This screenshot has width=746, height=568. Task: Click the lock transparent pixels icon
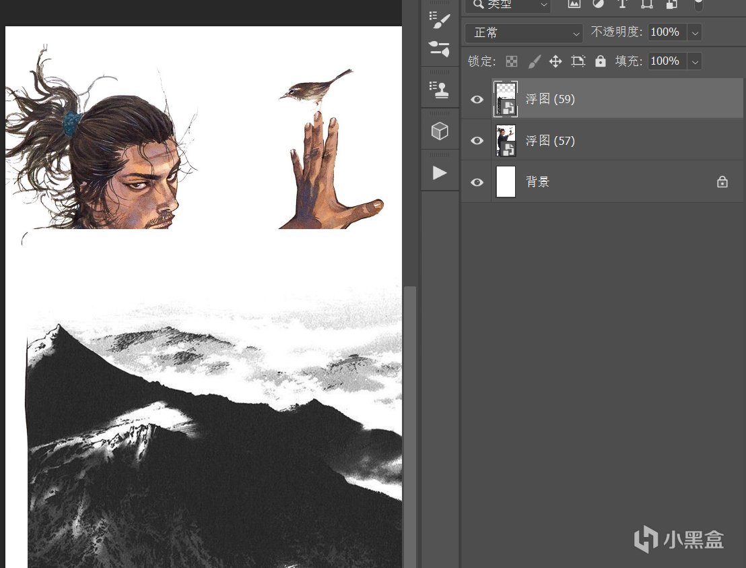pos(512,61)
